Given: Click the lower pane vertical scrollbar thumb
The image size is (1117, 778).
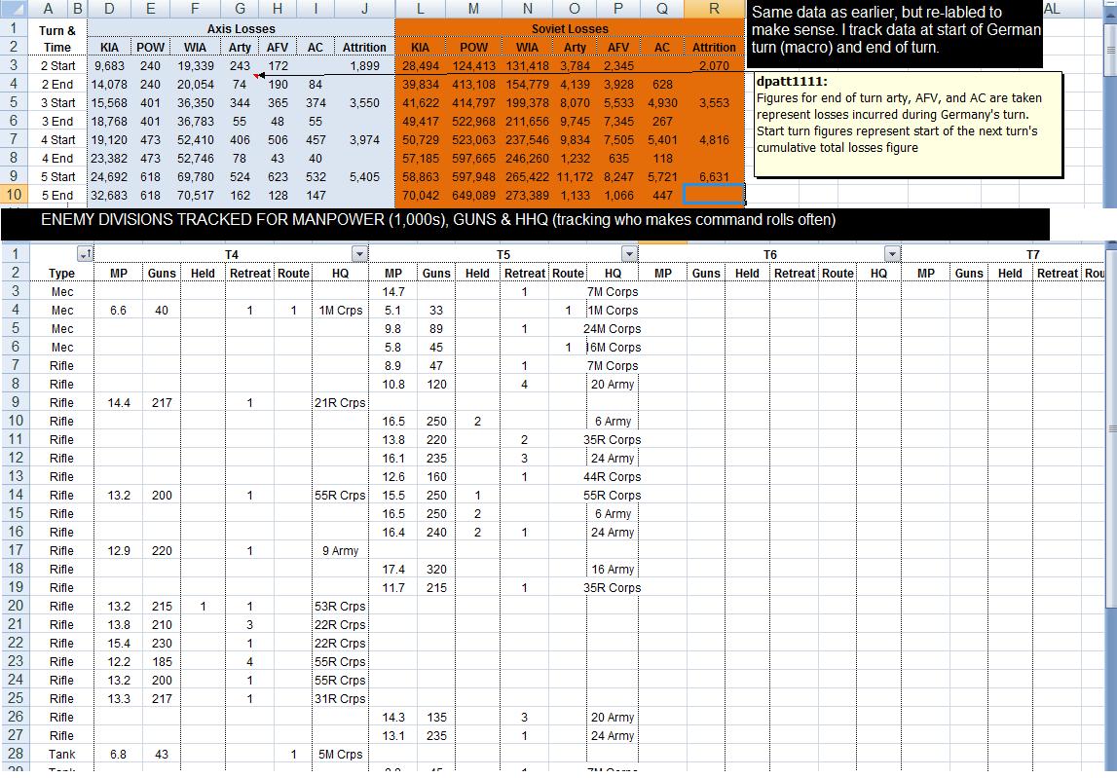Looking at the screenshot, I should [x=1110, y=427].
